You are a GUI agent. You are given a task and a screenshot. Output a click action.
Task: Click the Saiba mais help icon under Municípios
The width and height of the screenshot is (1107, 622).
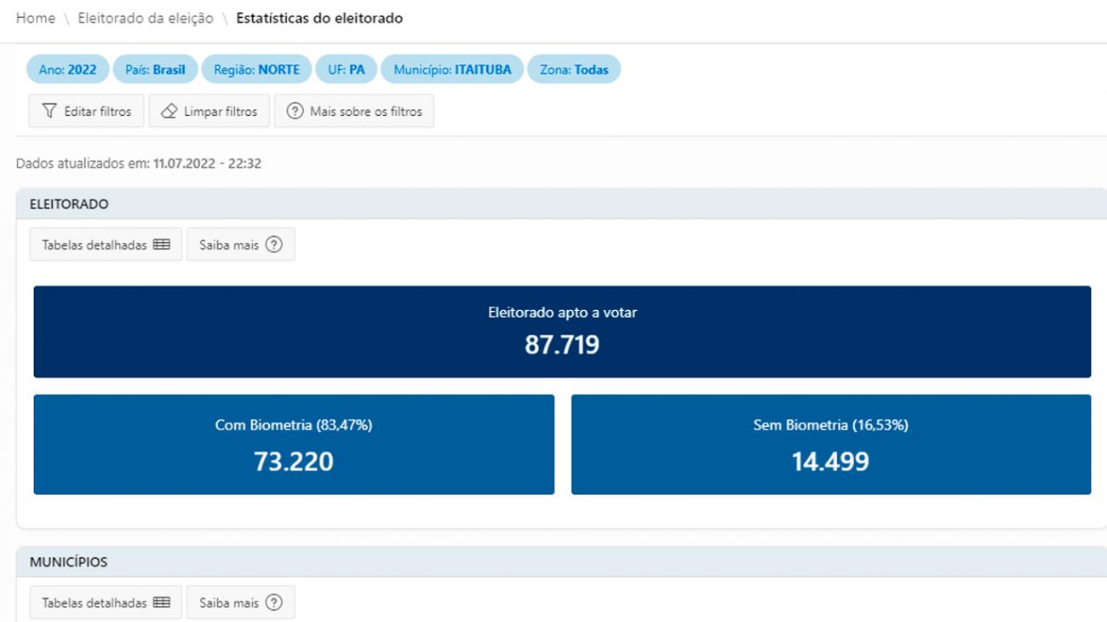click(x=273, y=602)
